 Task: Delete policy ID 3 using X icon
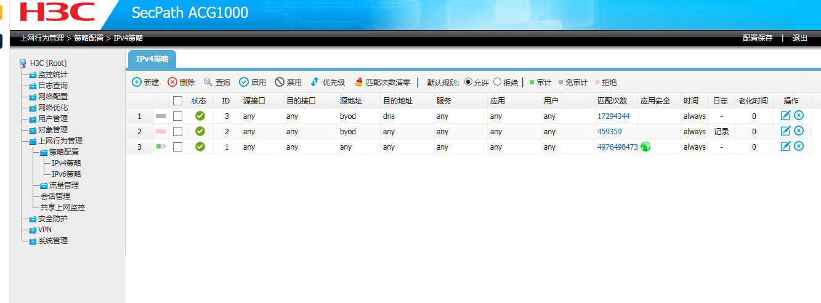pos(799,115)
